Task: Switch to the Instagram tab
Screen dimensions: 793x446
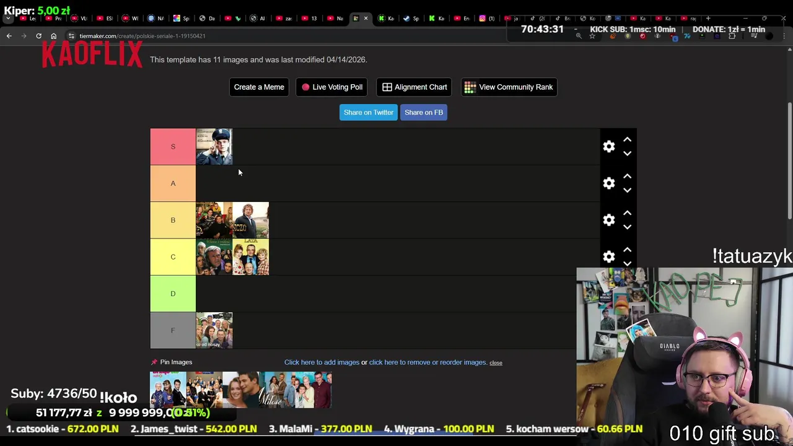Action: pyautogui.click(x=486, y=18)
